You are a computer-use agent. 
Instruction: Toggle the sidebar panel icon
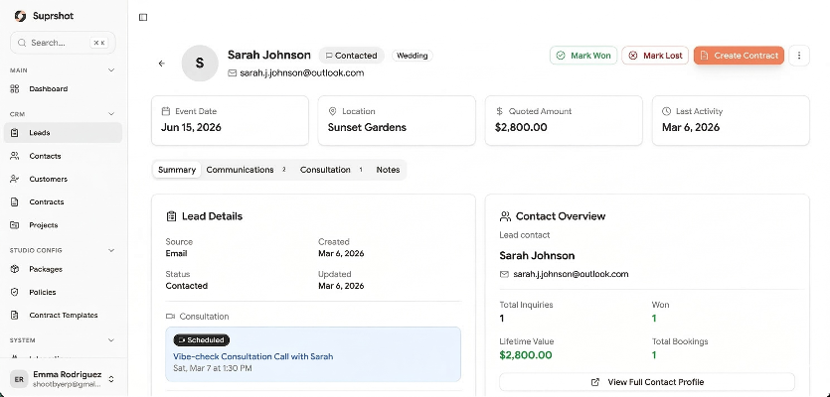point(143,17)
